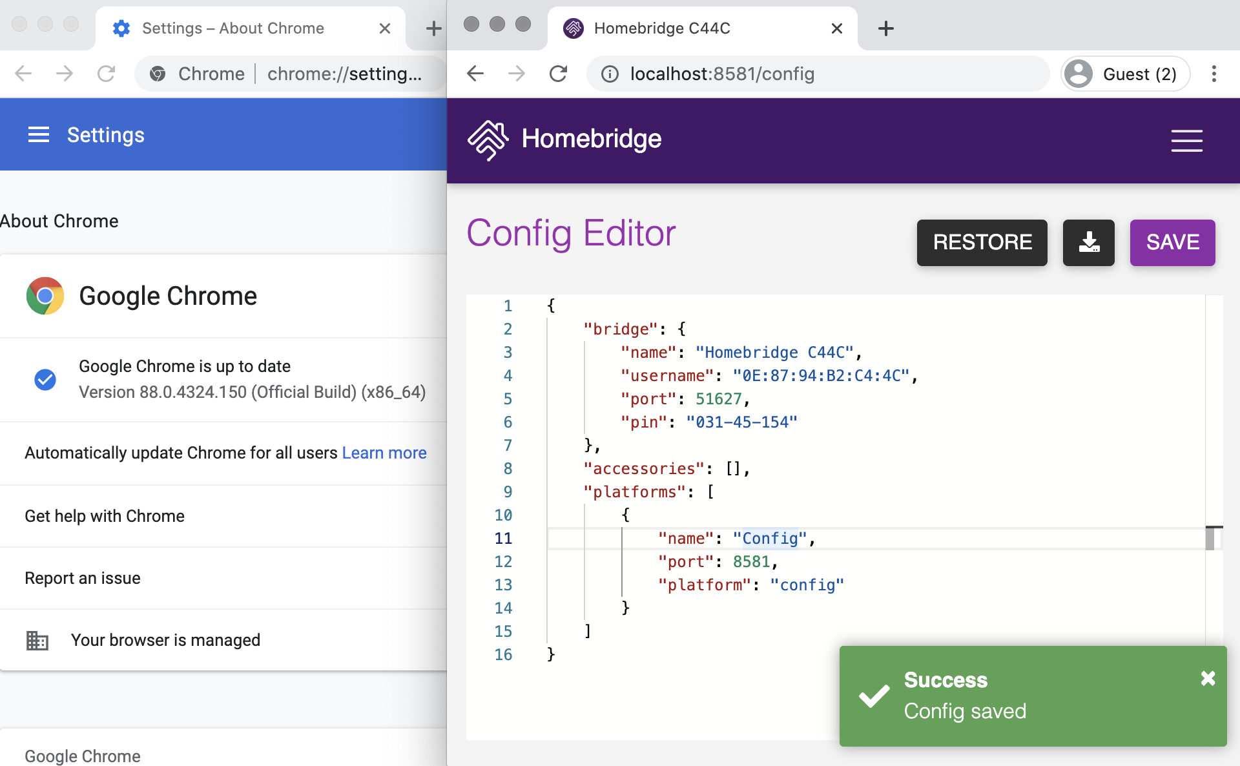Switch to Settings – About Chrome tab
1240x766 pixels.
(251, 28)
